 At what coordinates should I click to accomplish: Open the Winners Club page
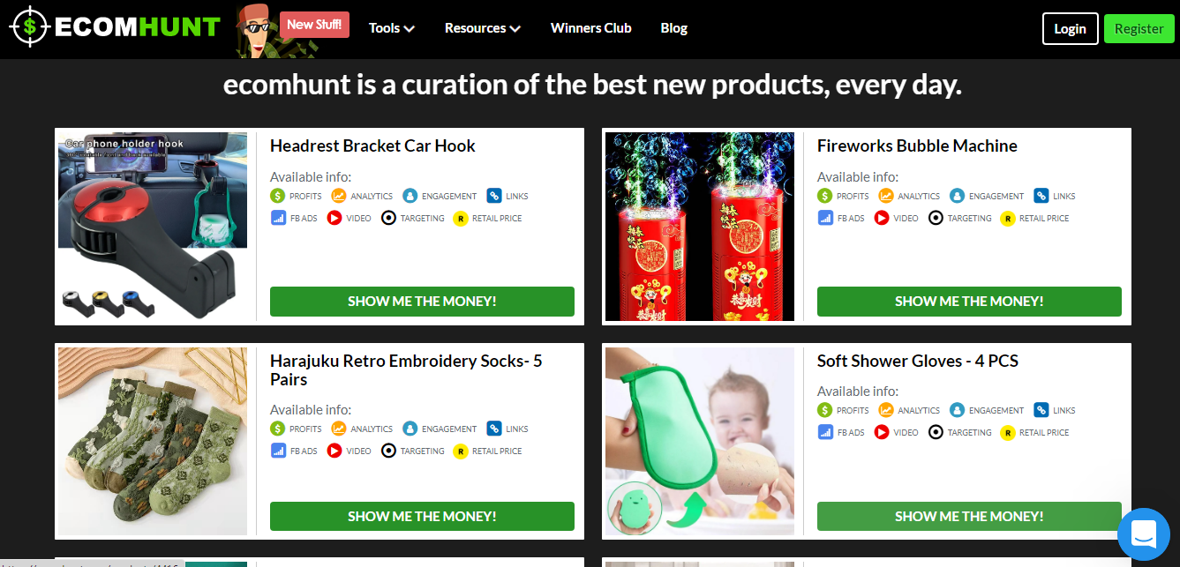590,28
